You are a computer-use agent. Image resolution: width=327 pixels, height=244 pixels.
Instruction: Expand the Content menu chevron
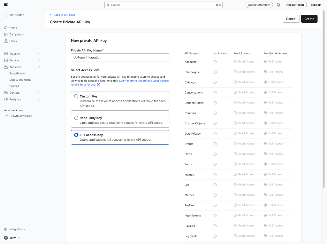pyautogui.click(x=39, y=93)
